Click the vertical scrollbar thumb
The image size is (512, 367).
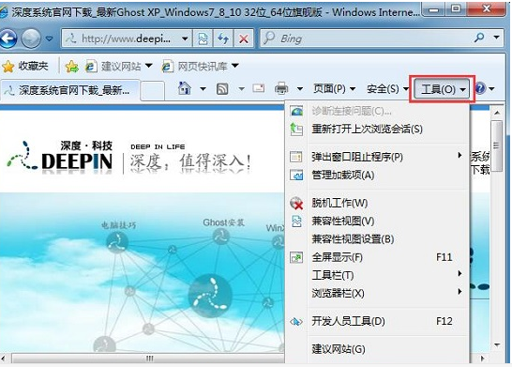click(x=497, y=145)
